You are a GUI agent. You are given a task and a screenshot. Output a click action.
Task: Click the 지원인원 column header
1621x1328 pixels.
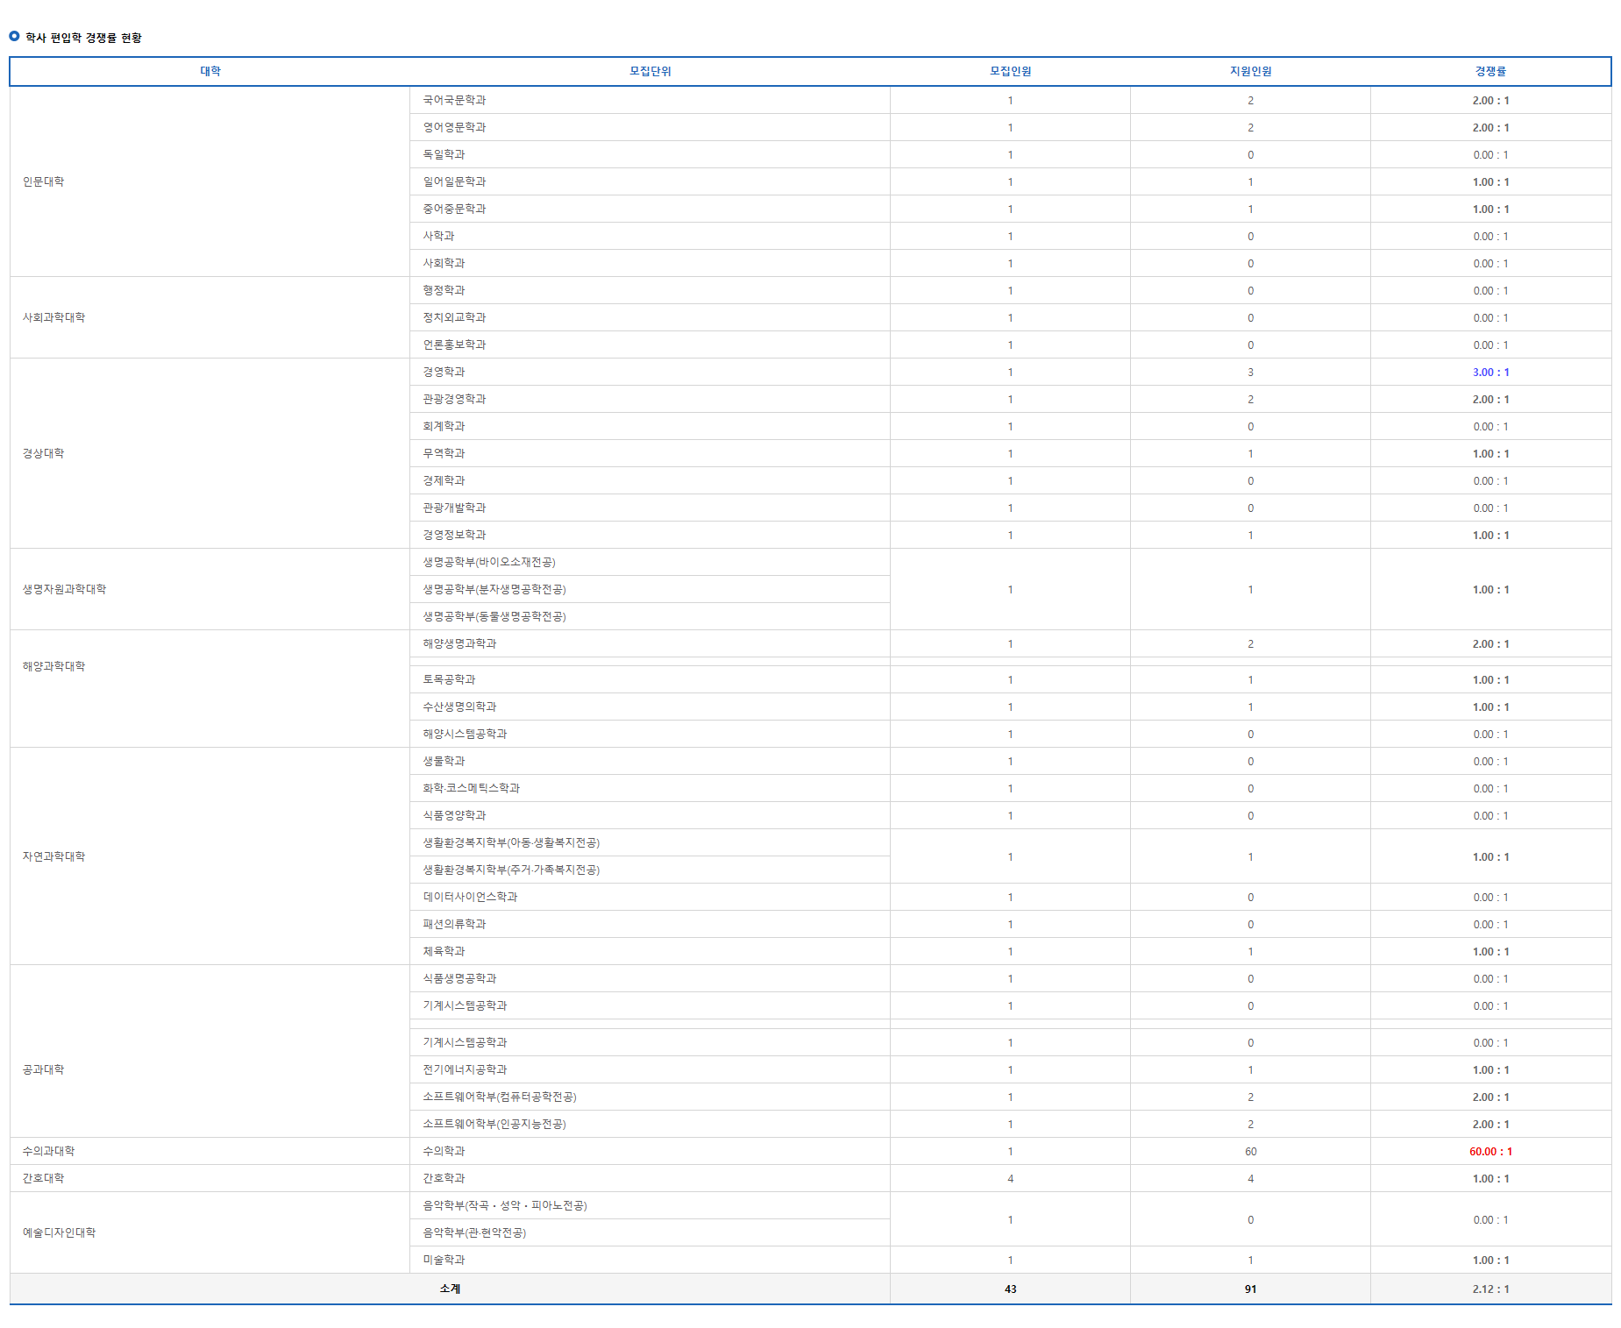(x=1250, y=71)
